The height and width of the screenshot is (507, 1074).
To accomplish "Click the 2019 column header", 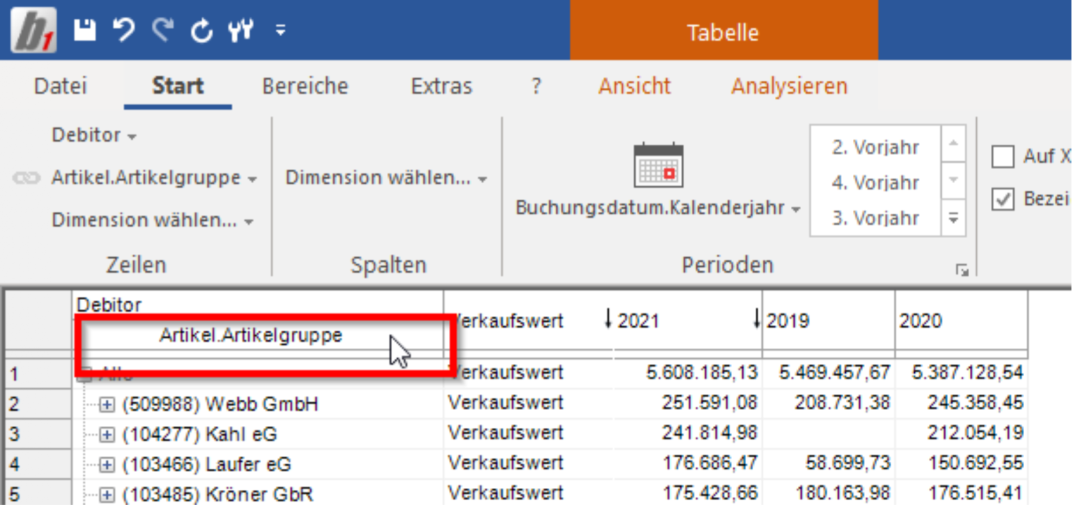I will (829, 320).
